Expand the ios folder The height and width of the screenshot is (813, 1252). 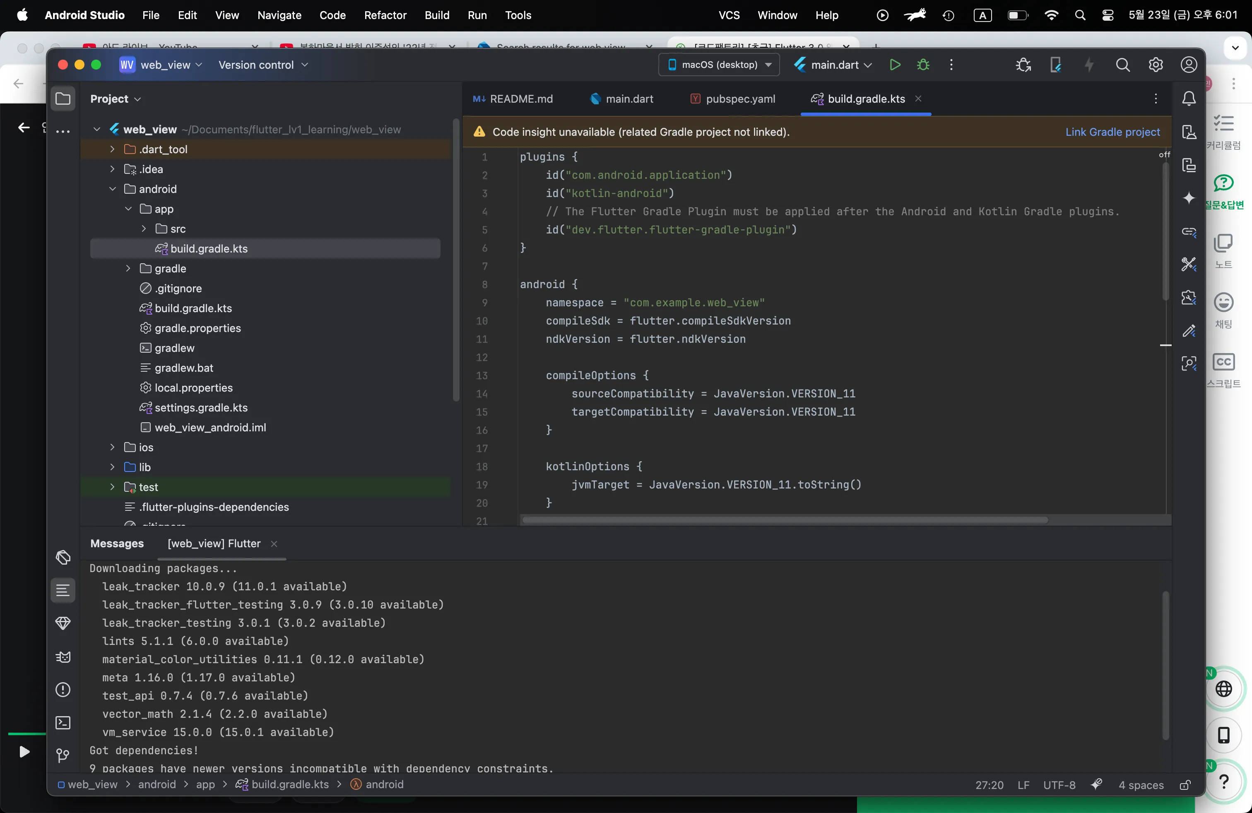tap(112, 447)
